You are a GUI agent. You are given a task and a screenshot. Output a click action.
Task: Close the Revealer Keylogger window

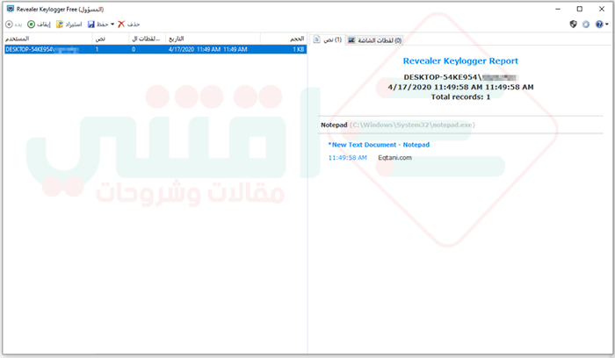click(601, 9)
